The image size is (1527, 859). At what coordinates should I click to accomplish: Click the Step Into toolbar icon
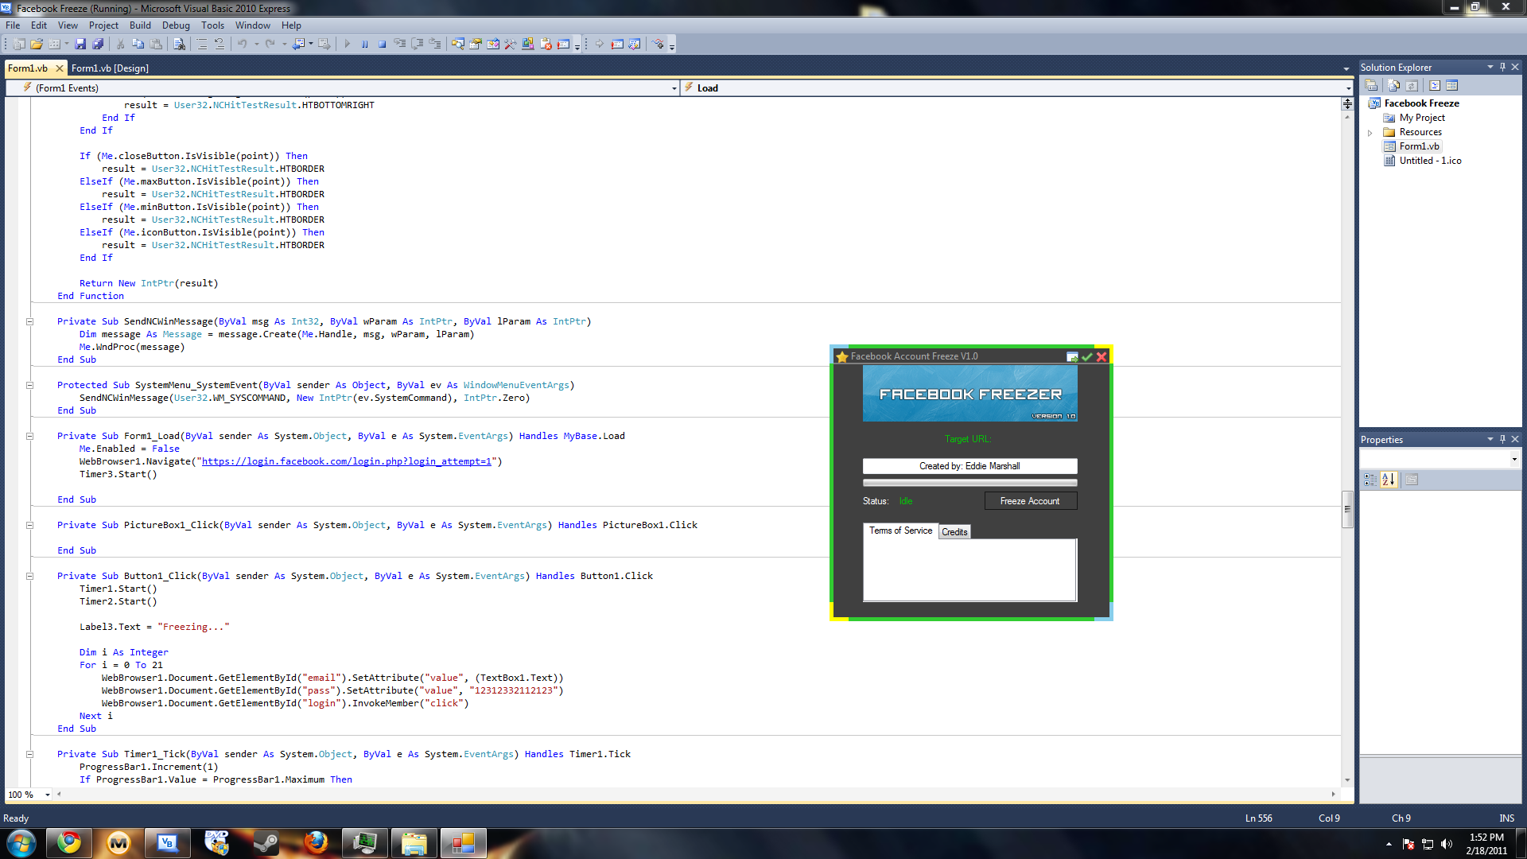click(400, 44)
